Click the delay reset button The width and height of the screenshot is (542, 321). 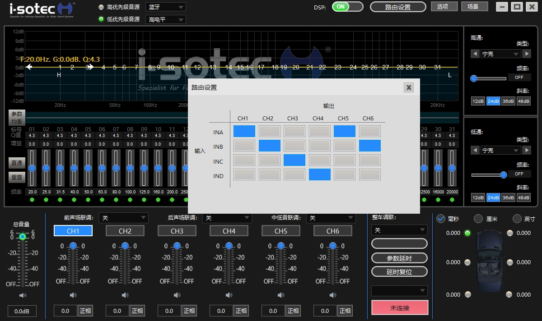click(x=399, y=272)
